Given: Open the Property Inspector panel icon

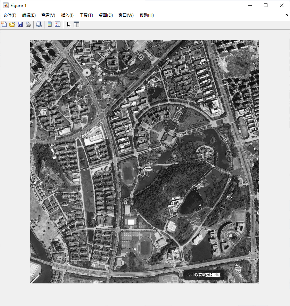Looking at the screenshot, I should tap(76, 24).
